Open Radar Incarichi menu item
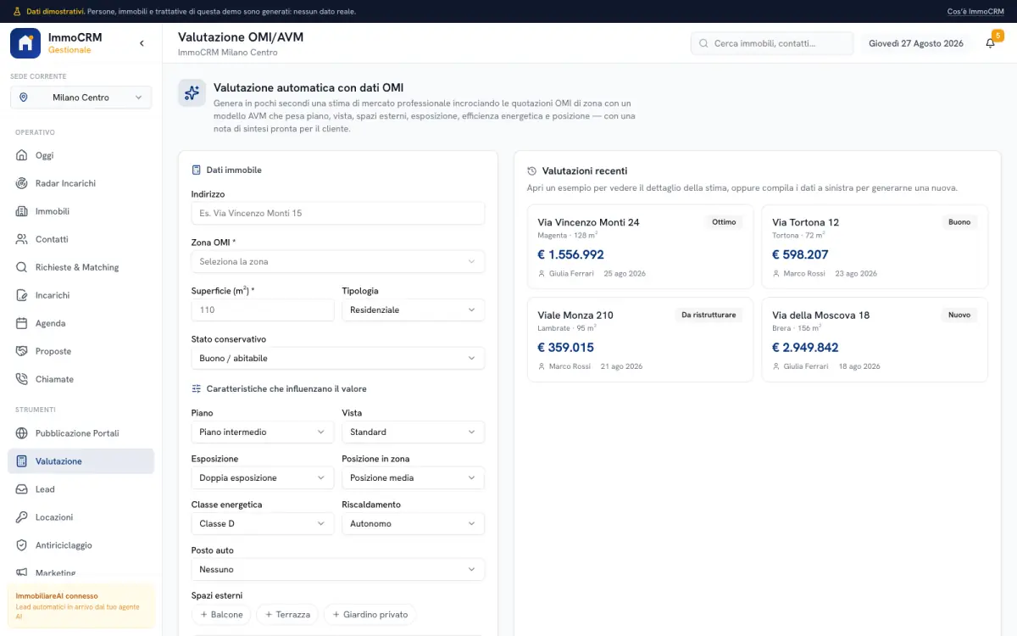 point(81,183)
